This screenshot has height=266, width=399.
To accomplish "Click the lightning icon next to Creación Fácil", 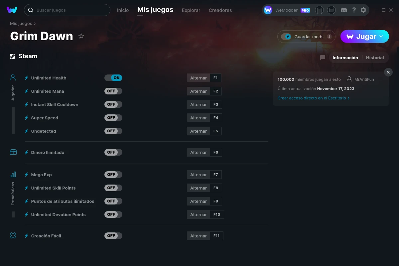I will click(x=27, y=236).
